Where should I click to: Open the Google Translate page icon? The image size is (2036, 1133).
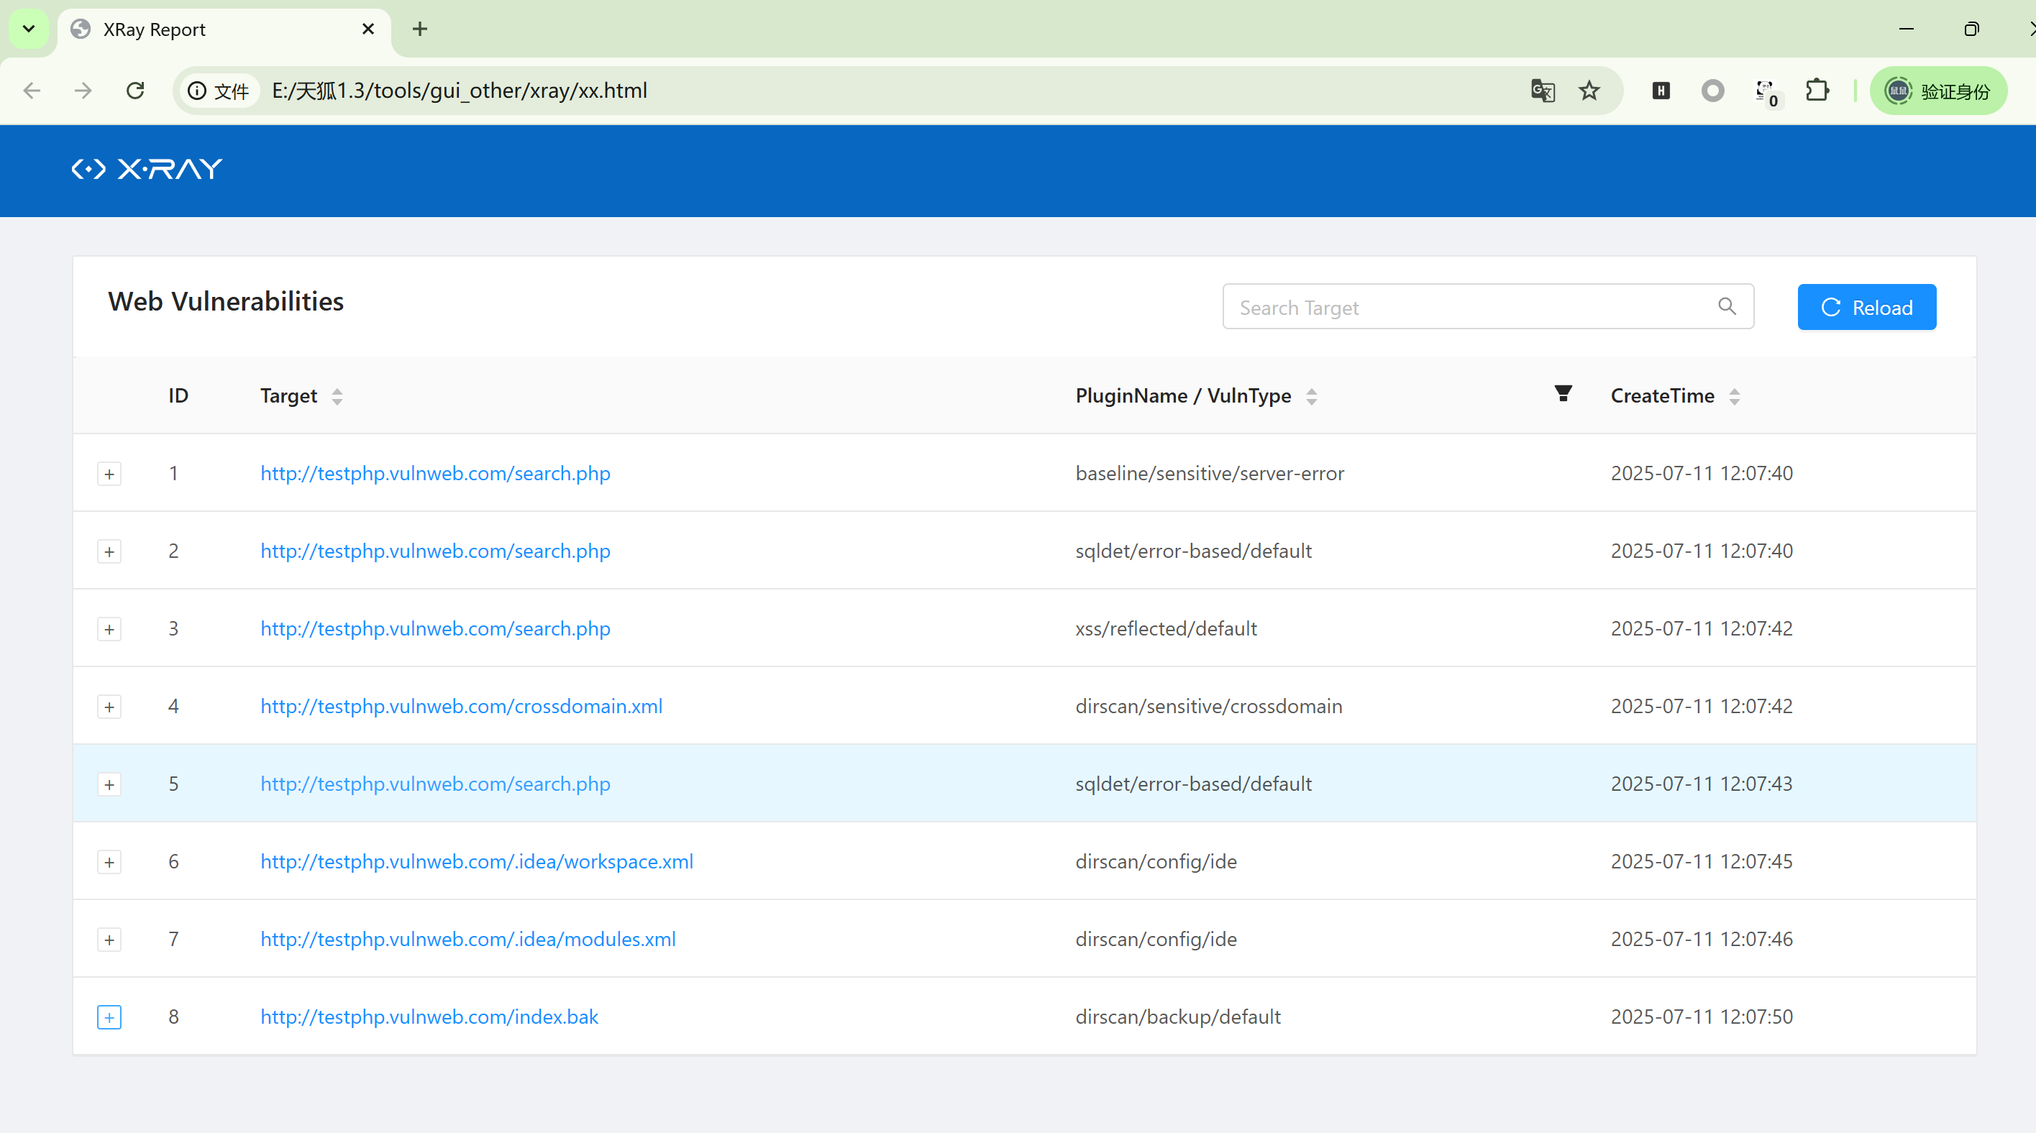[x=1542, y=91]
